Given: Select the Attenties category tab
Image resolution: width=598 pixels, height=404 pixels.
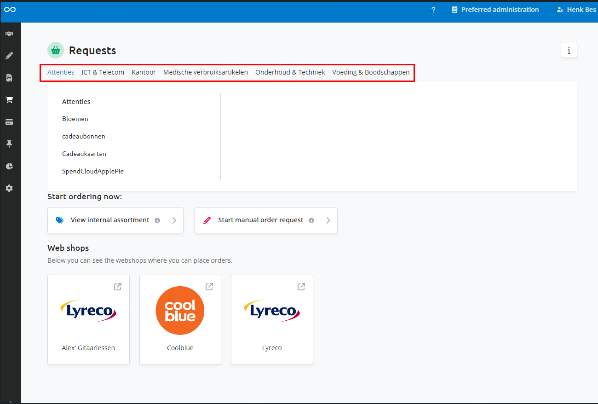Looking at the screenshot, I should coord(61,72).
